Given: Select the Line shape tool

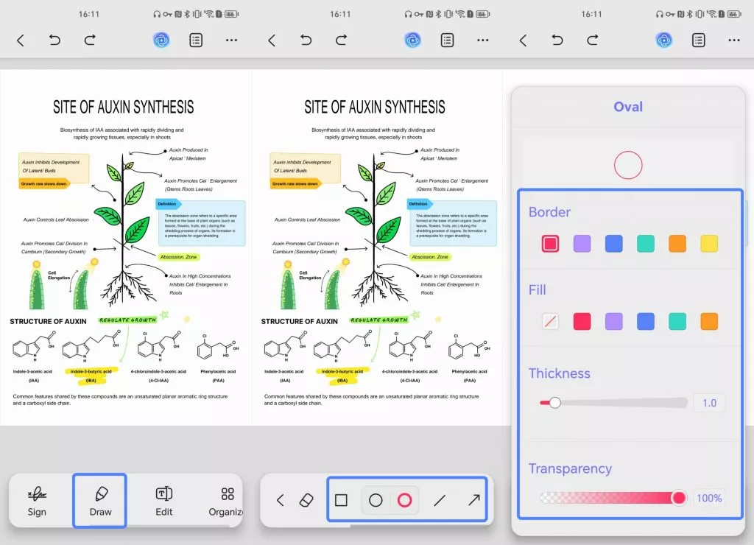Looking at the screenshot, I should [440, 501].
